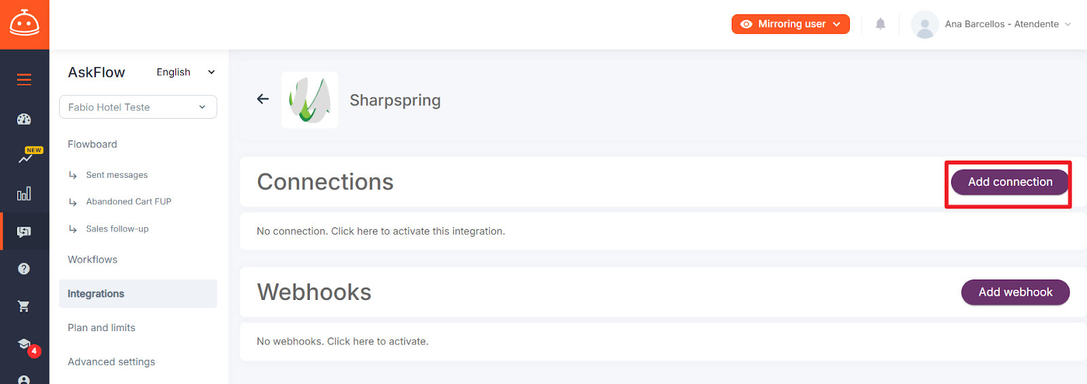This screenshot has height=384, width=1087.
Task: Expand the Mirroring user dropdown
Action: [x=791, y=24]
